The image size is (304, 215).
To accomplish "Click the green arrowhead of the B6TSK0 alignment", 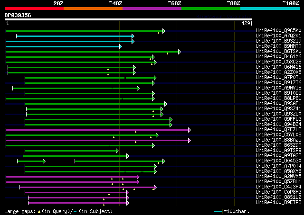I will 180,52.
